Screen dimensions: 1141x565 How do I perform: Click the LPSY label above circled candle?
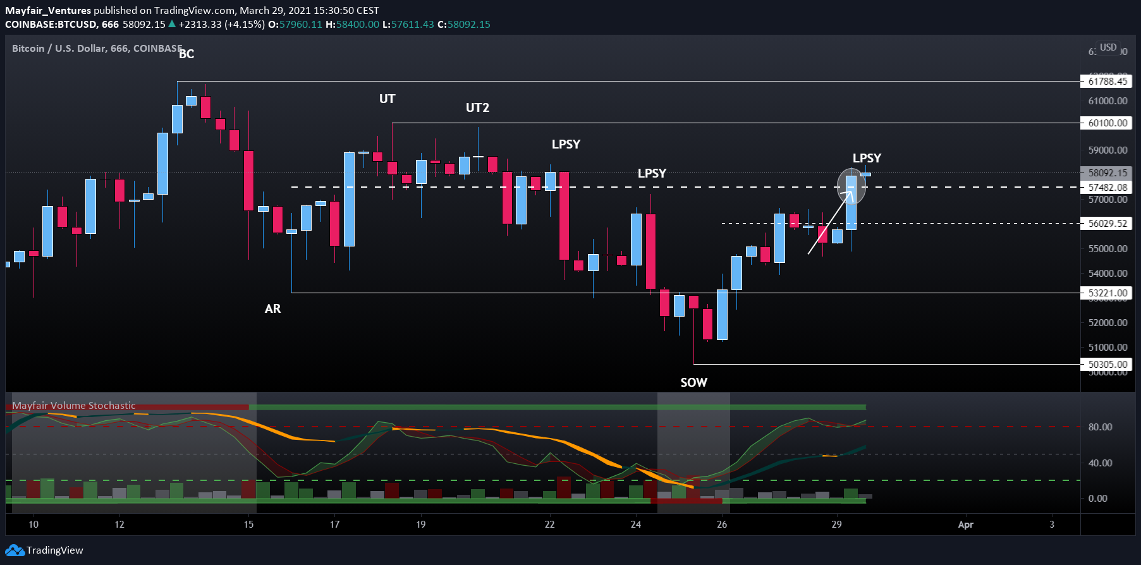point(867,158)
